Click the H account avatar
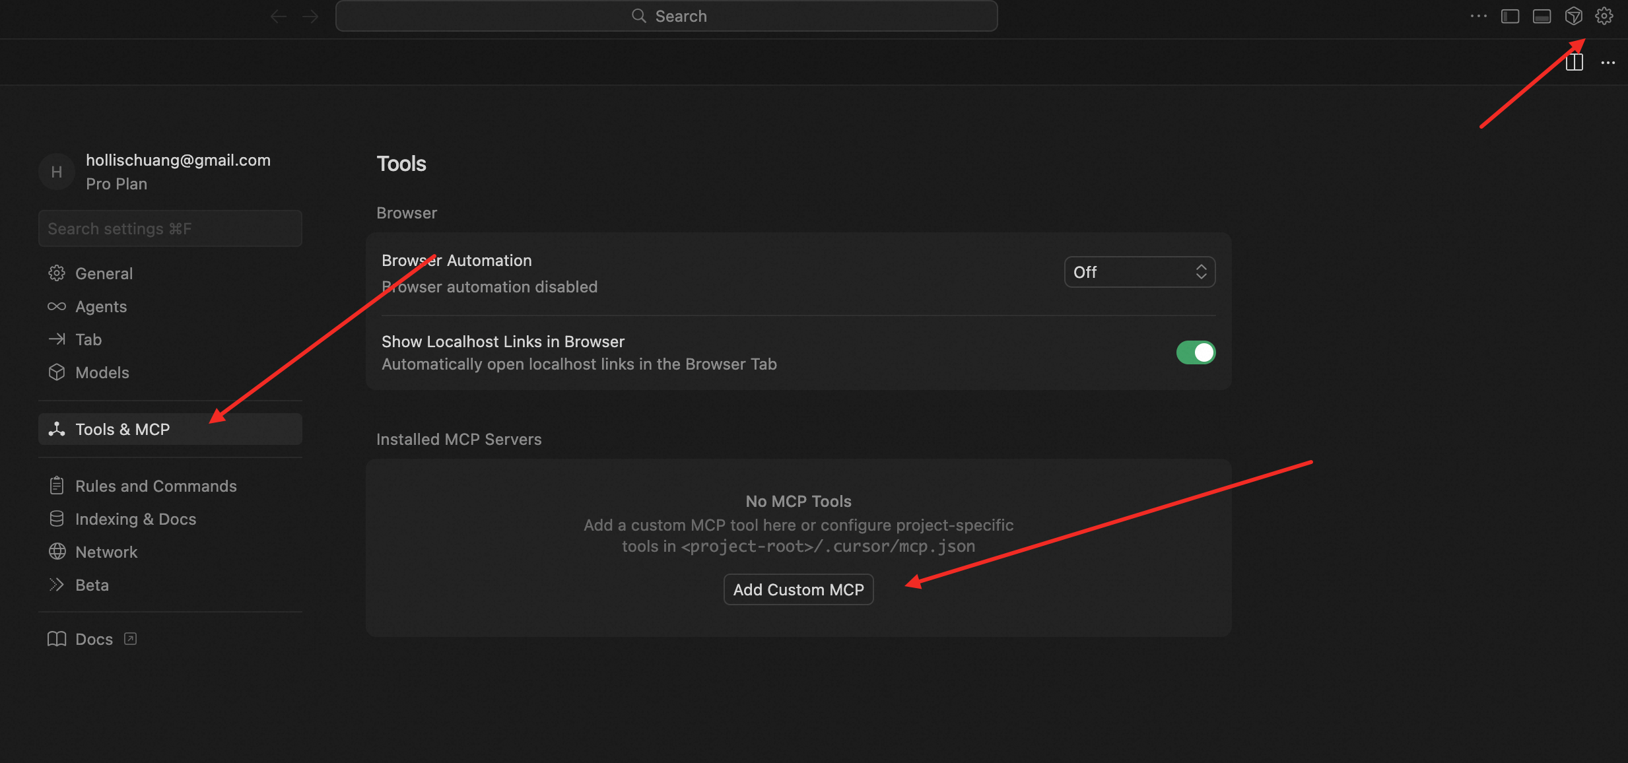 57,172
